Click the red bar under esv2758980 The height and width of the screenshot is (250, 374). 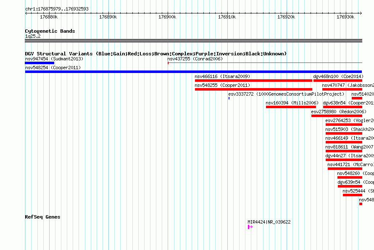[337, 116]
